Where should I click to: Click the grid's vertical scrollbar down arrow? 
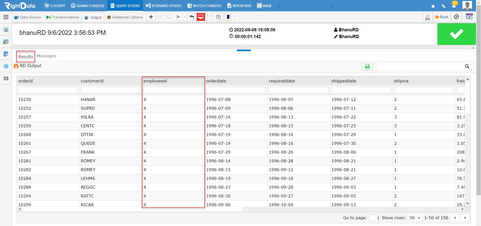pyautogui.click(x=468, y=204)
